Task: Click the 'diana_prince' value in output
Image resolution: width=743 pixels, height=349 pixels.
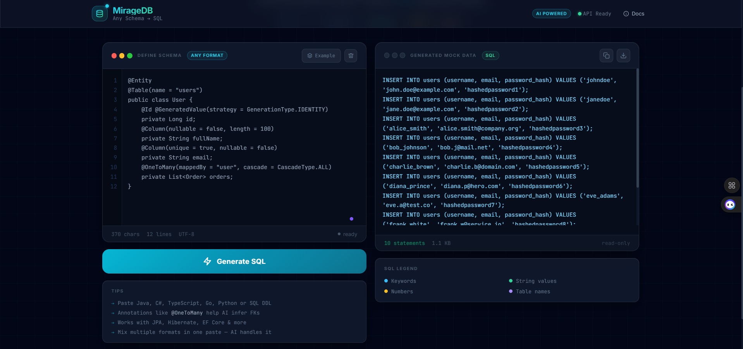Action: pos(408,186)
